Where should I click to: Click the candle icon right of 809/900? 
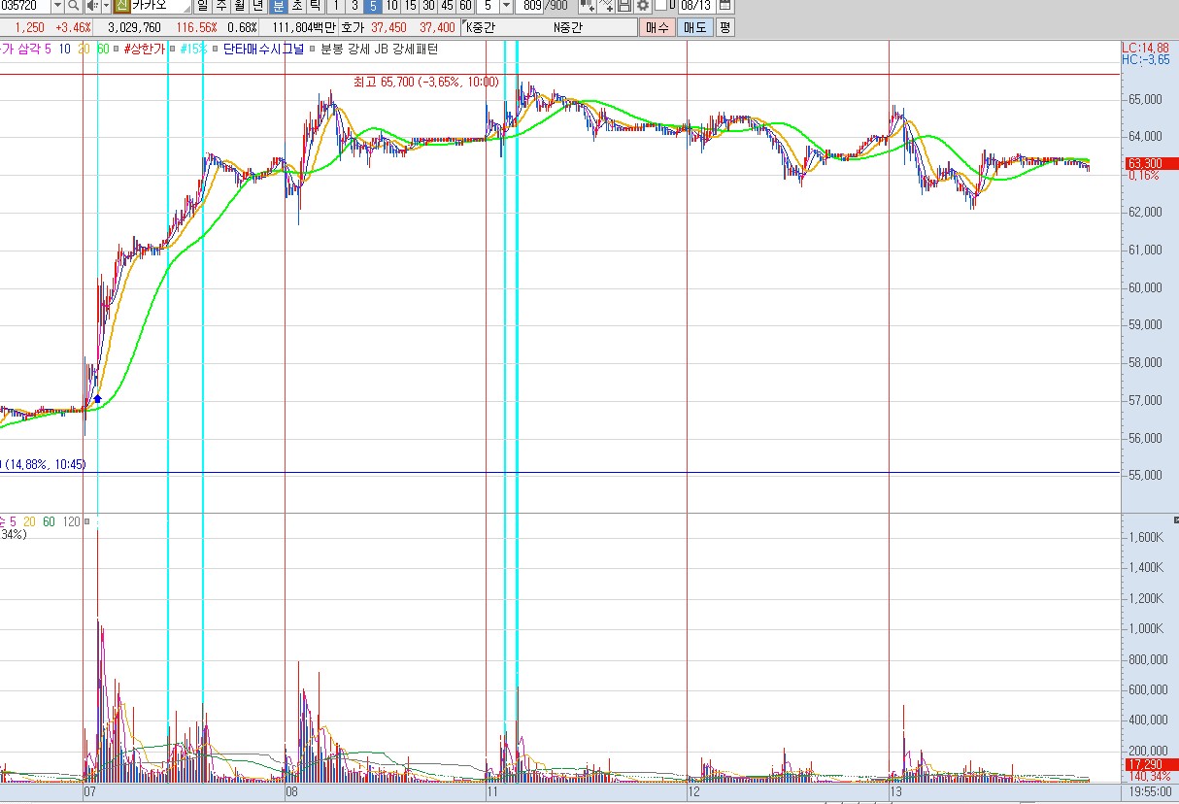tap(587, 6)
